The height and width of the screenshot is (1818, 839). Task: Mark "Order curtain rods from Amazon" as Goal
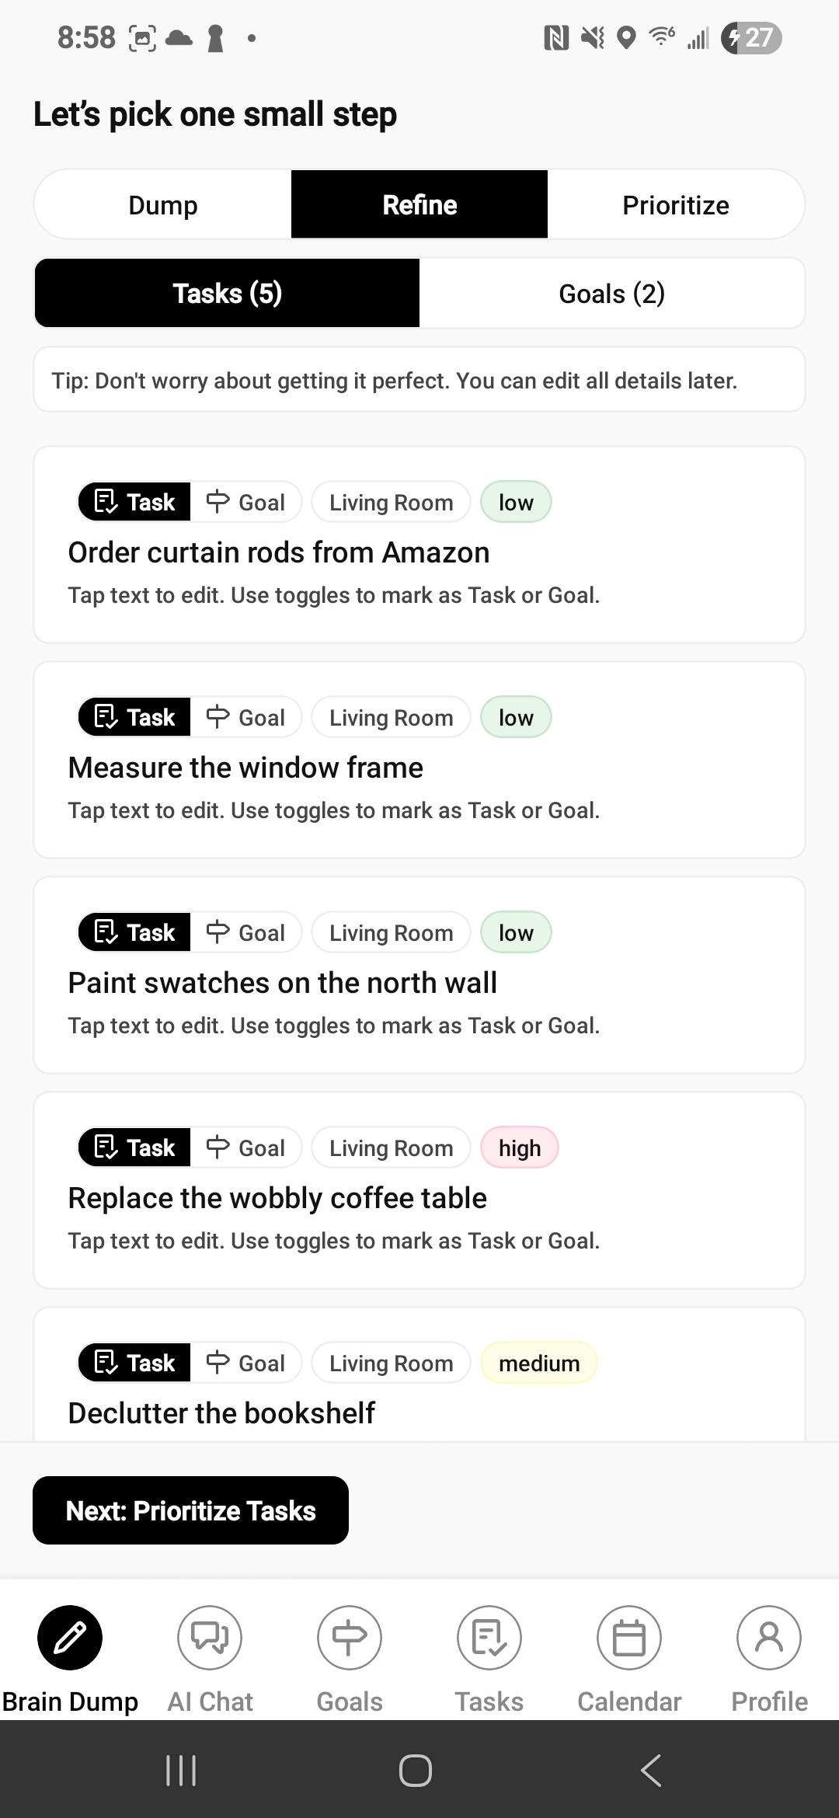[x=246, y=503]
